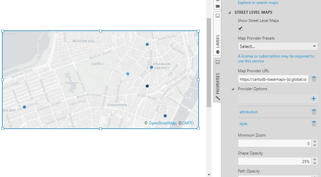Collapse the Street Level Maps section
The height and width of the screenshot is (177, 321).
click(x=229, y=12)
